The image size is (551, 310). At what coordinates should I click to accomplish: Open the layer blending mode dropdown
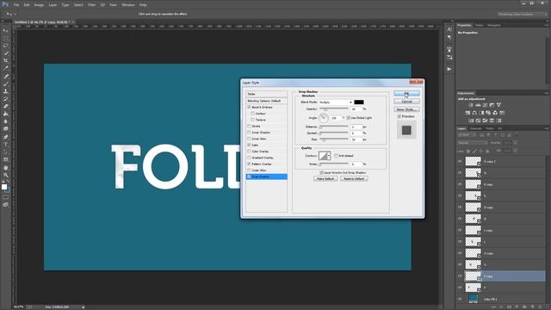(473, 143)
